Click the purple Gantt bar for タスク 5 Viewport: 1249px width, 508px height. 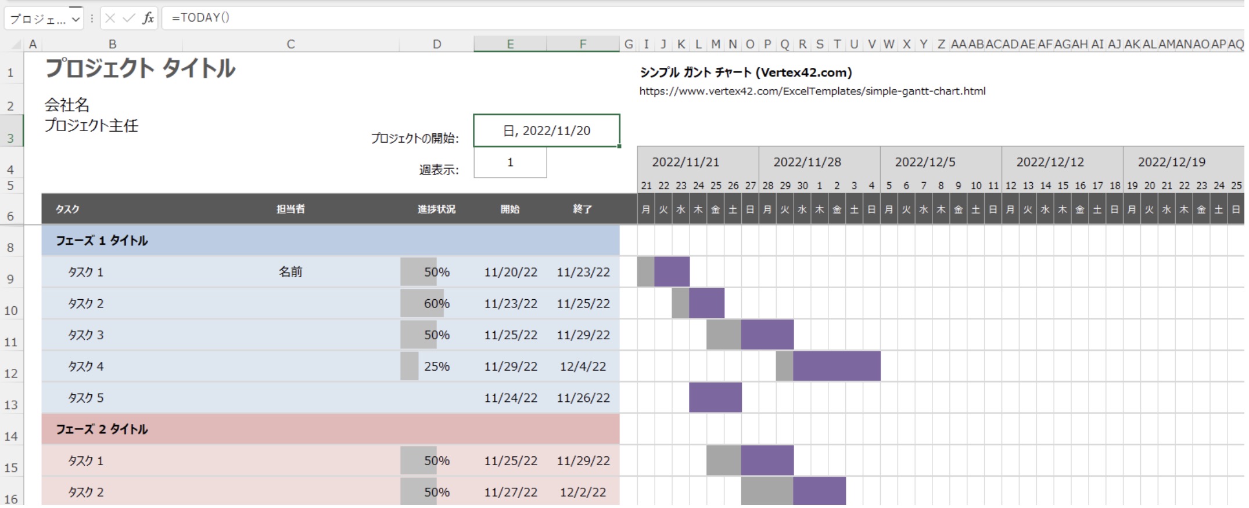click(x=715, y=398)
